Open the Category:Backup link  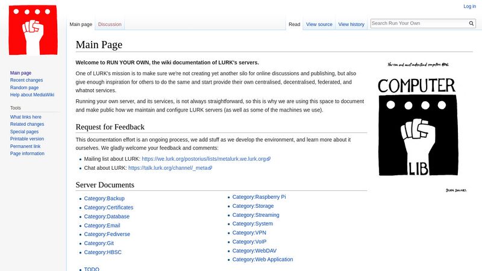click(104, 198)
